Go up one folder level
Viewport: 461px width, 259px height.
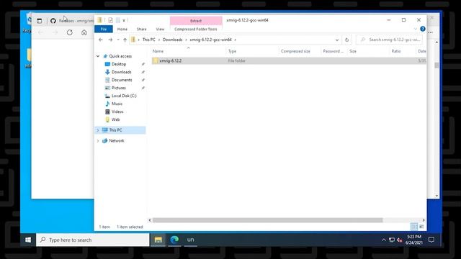125,40
